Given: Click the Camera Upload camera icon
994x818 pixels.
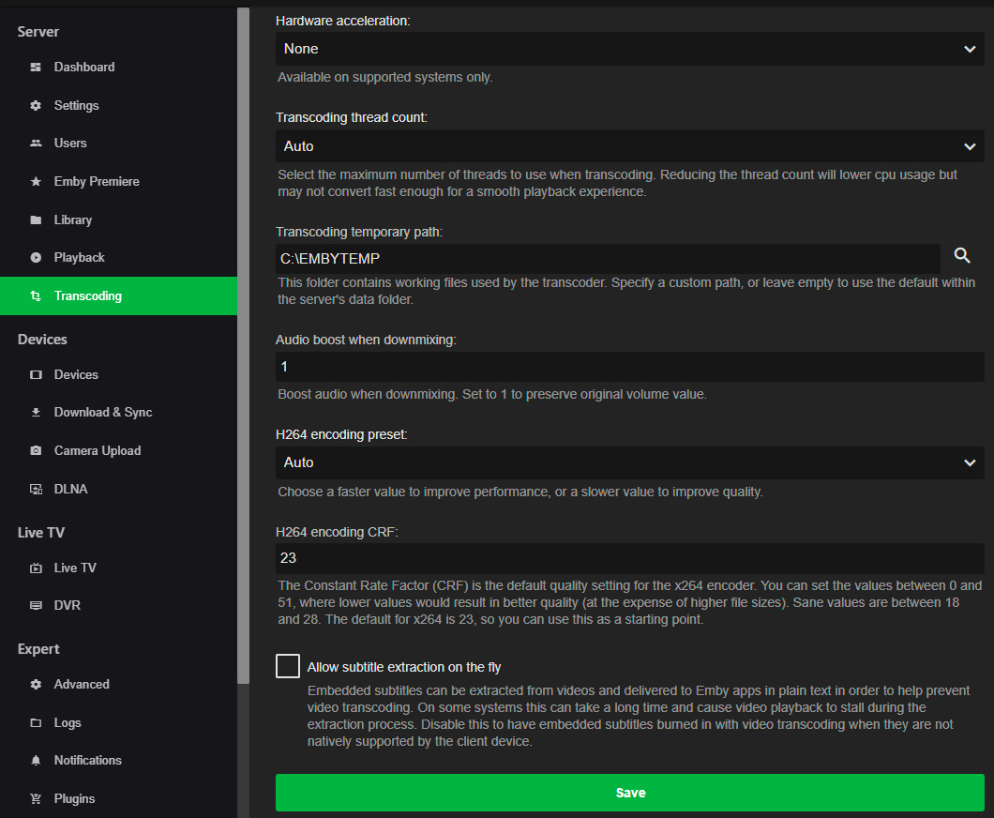Looking at the screenshot, I should click(x=36, y=451).
